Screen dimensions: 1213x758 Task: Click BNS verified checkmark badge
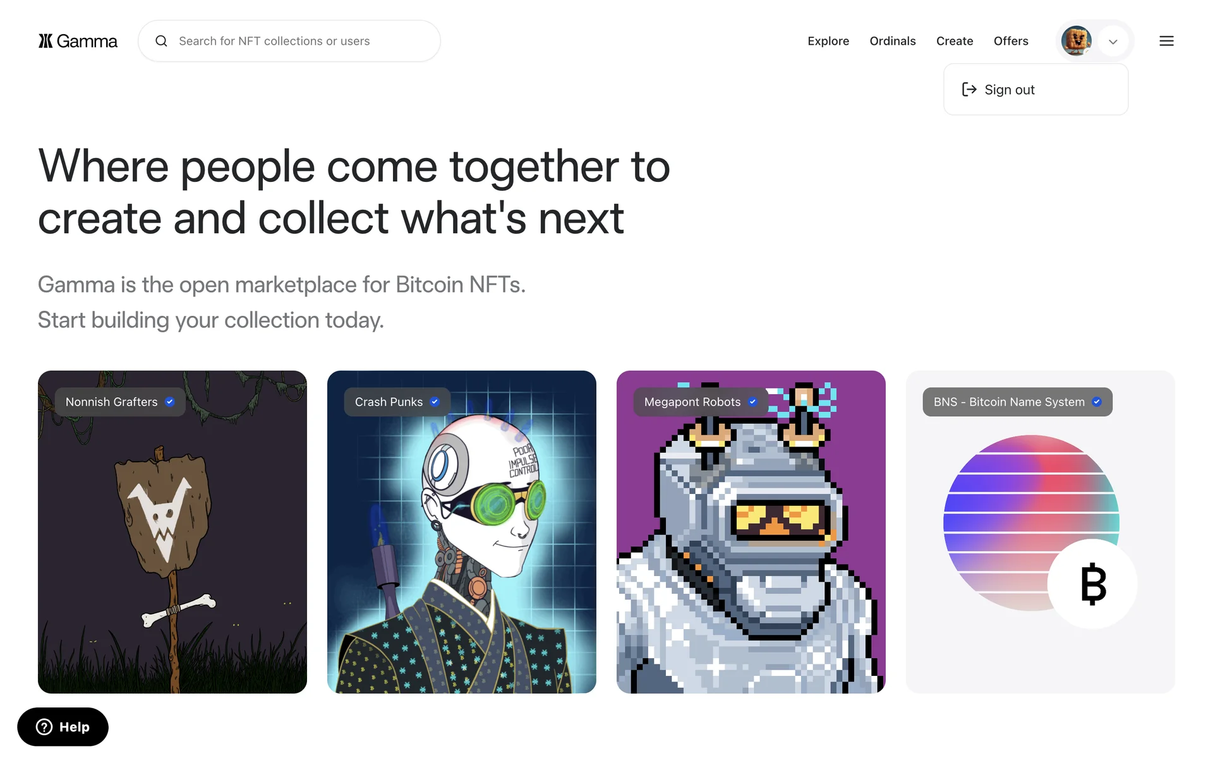[1097, 402]
